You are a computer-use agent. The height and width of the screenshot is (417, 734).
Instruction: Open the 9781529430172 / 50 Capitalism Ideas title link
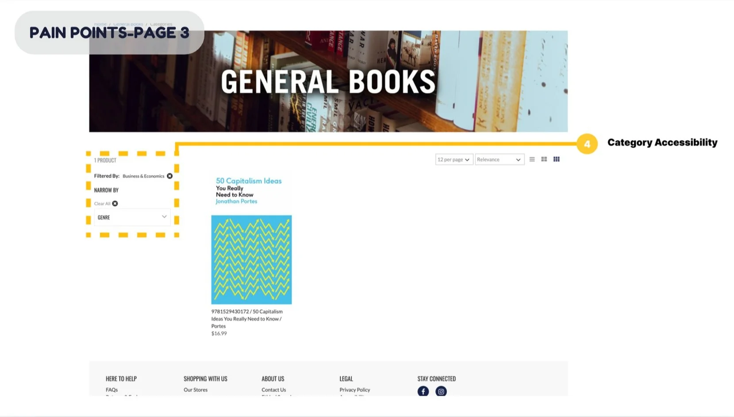(x=247, y=318)
